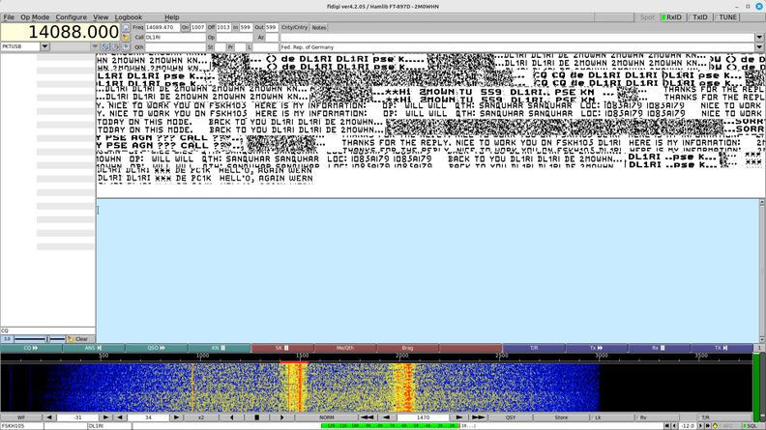Screen dimensions: 766x430
Task: Toggle the SQL squelch button
Action: [x=750, y=425]
